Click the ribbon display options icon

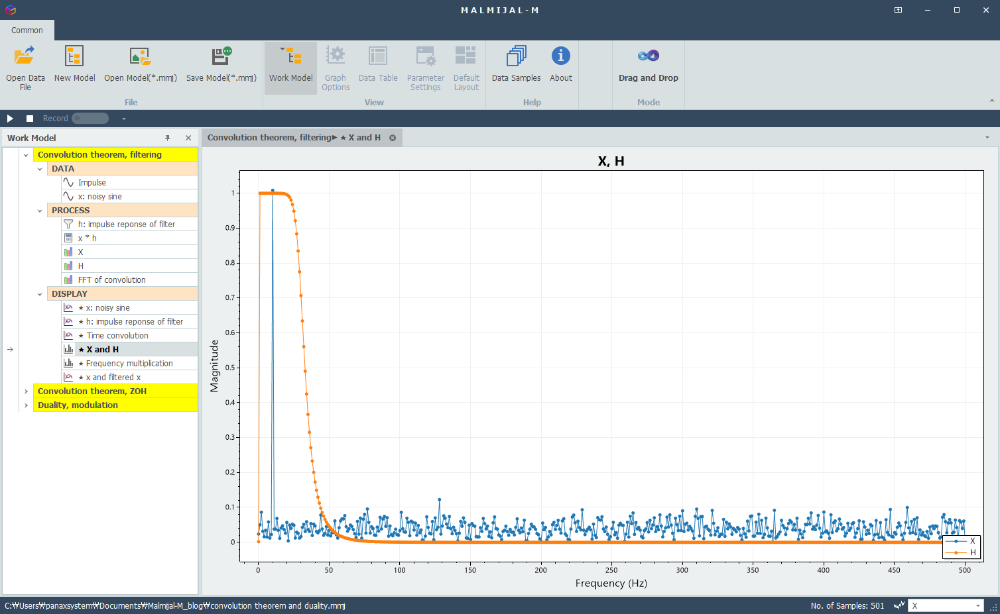(x=898, y=10)
